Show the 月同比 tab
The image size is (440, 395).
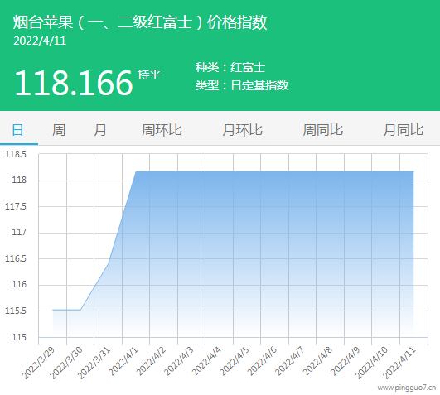(404, 130)
